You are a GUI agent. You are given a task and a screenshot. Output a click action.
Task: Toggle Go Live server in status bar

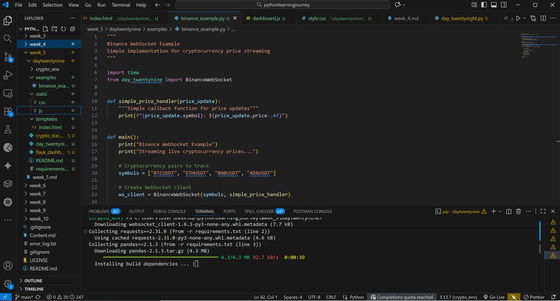(494, 297)
